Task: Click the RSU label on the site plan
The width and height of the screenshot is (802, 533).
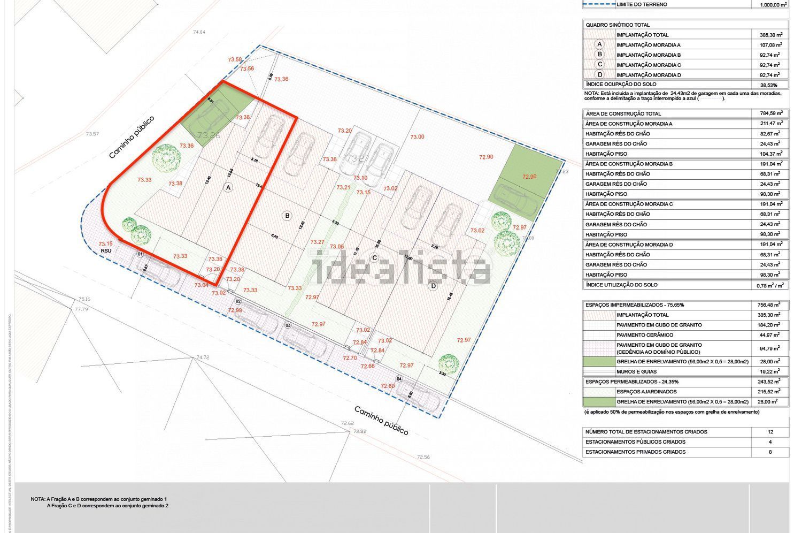Action: point(106,250)
